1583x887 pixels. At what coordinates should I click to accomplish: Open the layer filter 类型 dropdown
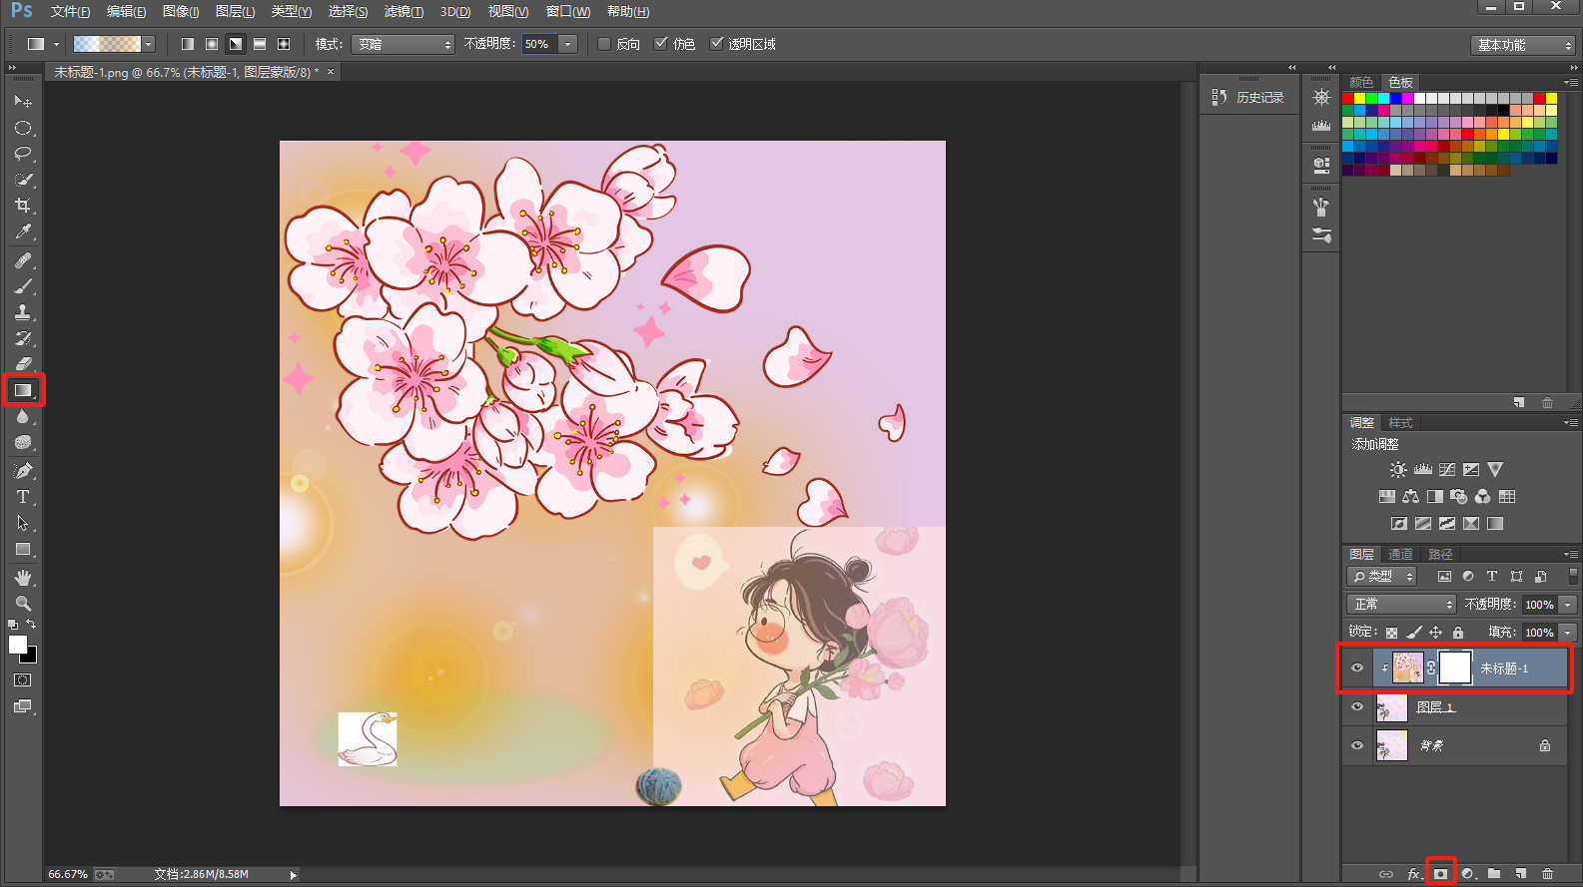1382,576
